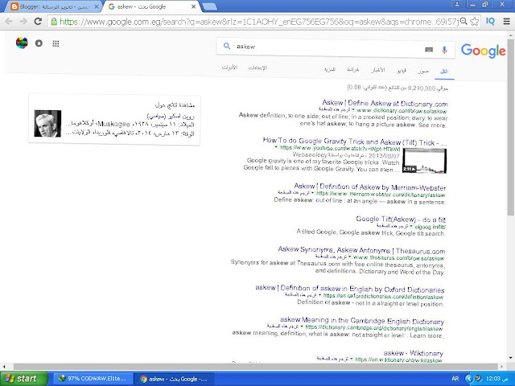The width and height of the screenshot is (515, 386).
Task: Open the Google apps grid icon
Action: [56, 43]
